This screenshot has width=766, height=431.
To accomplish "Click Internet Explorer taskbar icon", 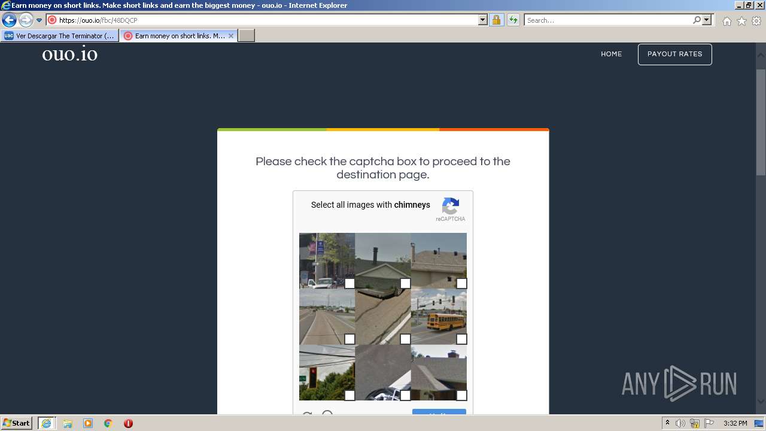I will pos(46,423).
